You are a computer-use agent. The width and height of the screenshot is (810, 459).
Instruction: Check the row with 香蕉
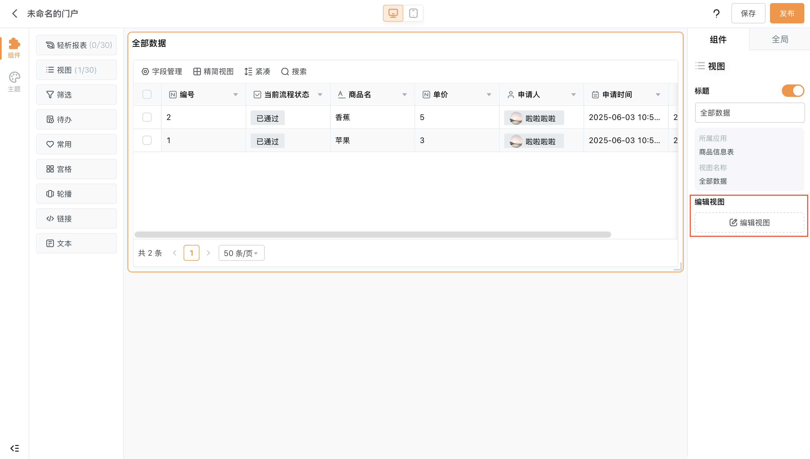click(147, 117)
